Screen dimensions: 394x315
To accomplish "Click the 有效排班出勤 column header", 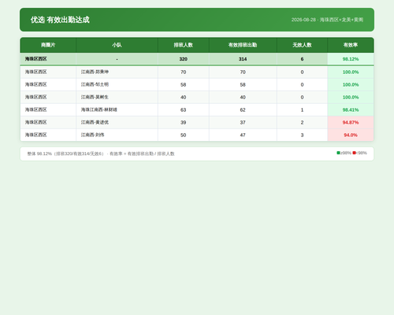I will click(x=243, y=45).
